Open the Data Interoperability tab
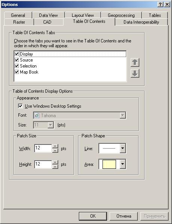 coord(141,22)
